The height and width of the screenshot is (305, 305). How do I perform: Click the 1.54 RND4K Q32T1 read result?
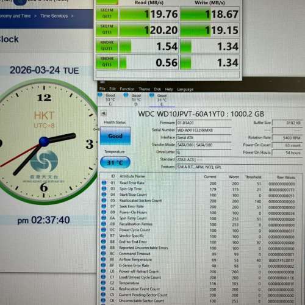[x=149, y=46]
